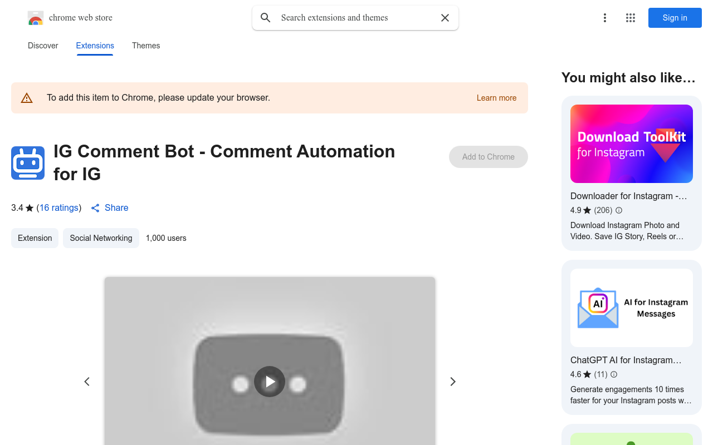Click the extension title IG Comment Bot heading
The image size is (713, 445).
(x=224, y=162)
